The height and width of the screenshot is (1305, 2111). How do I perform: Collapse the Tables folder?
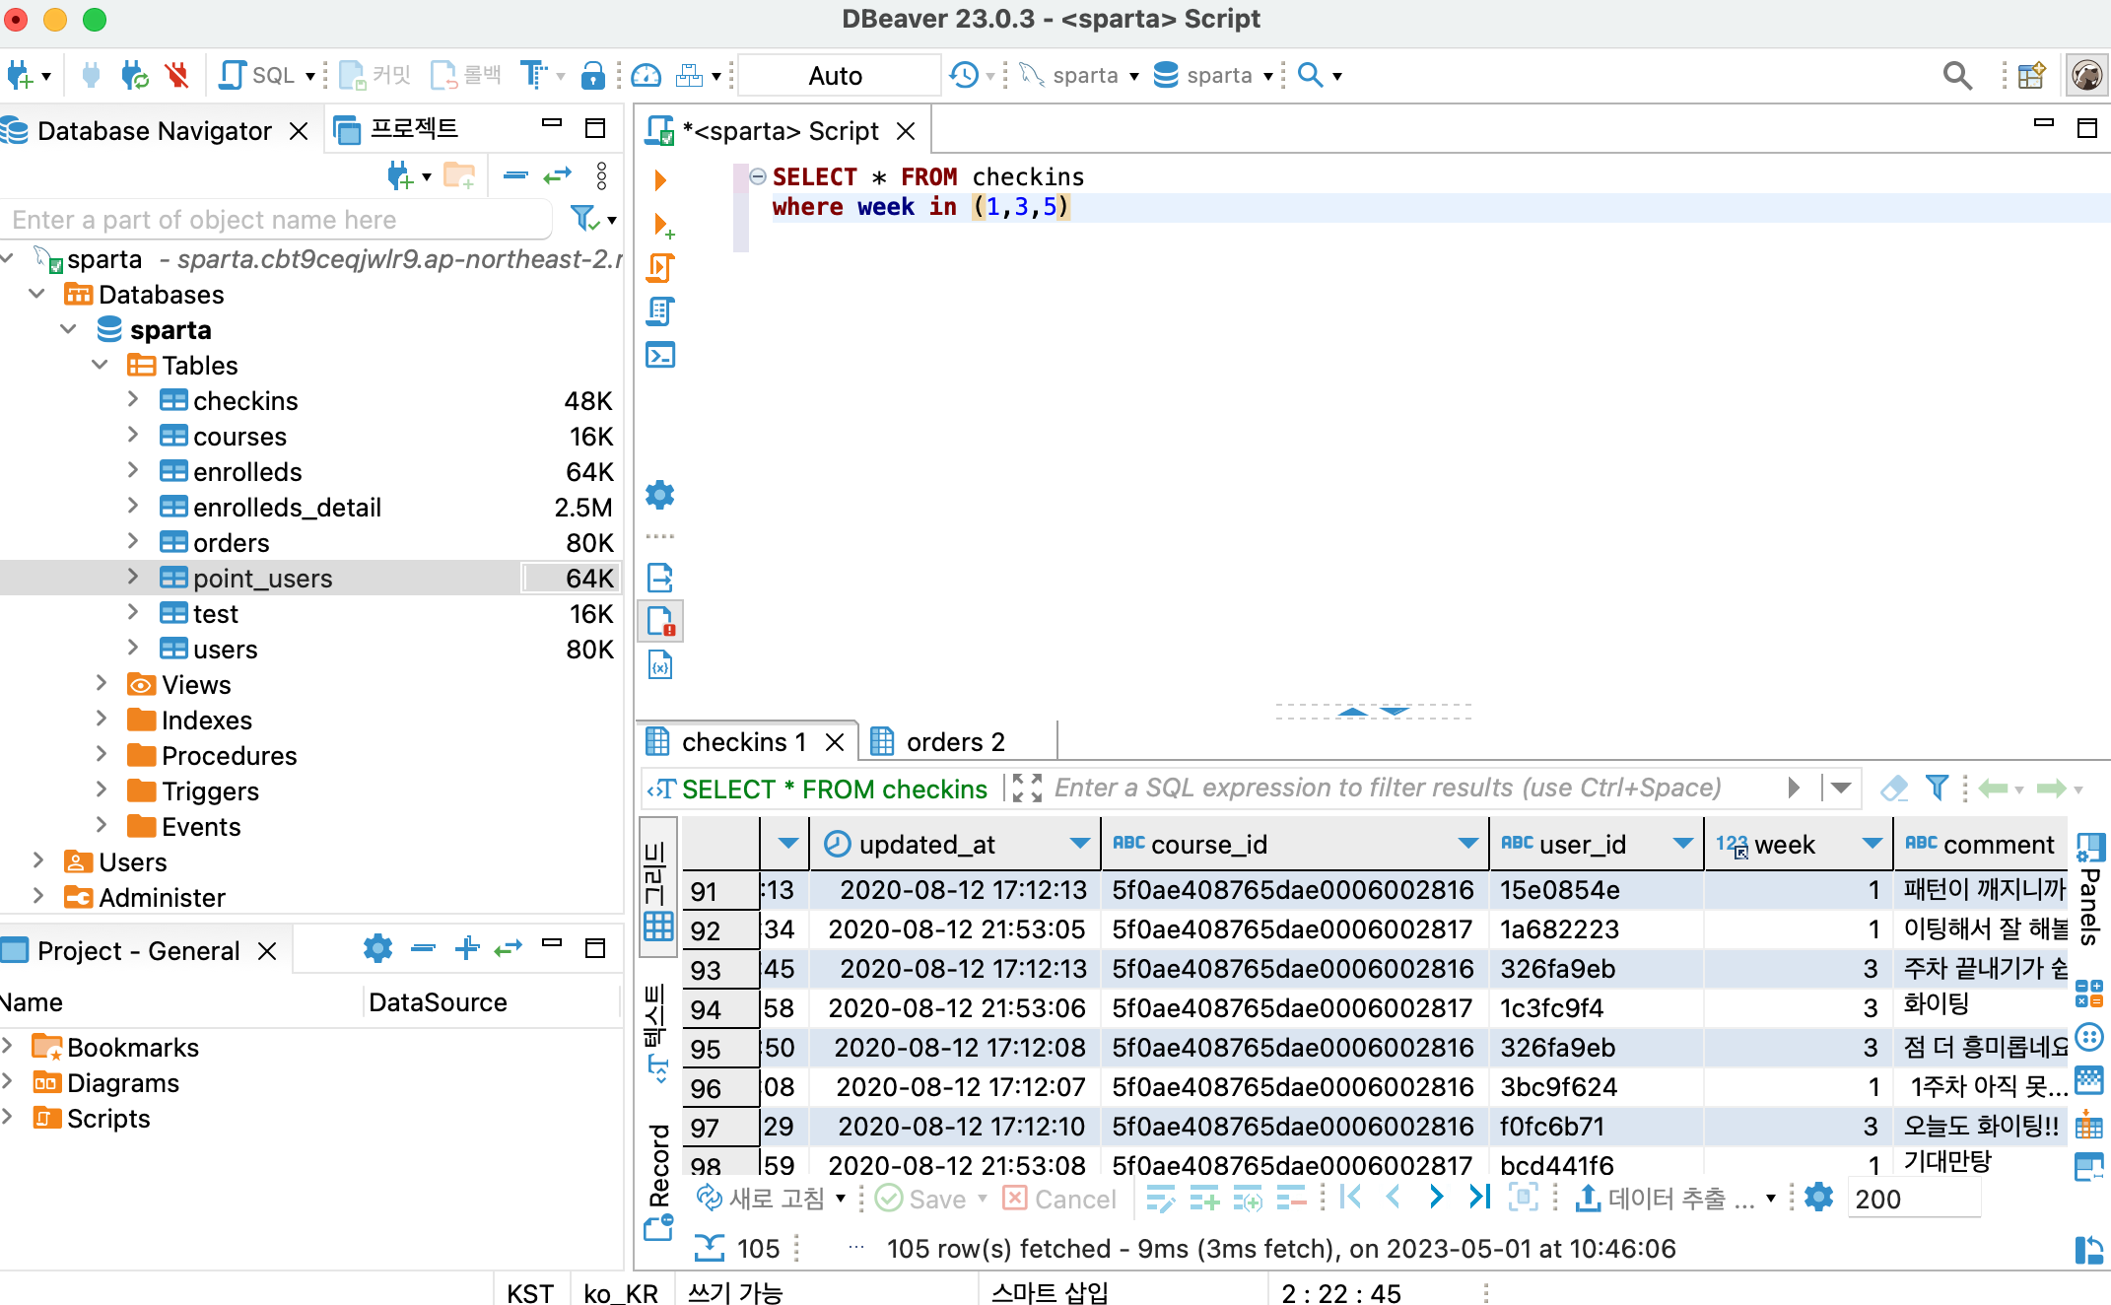pyautogui.click(x=101, y=365)
